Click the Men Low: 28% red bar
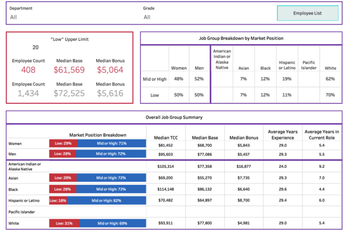This screenshot has width=344, height=231. 63,154
